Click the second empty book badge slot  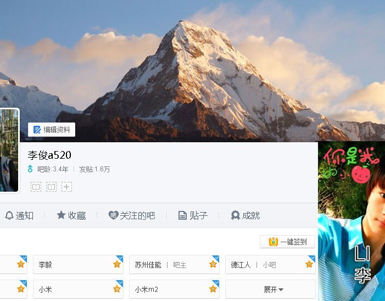pos(51,187)
